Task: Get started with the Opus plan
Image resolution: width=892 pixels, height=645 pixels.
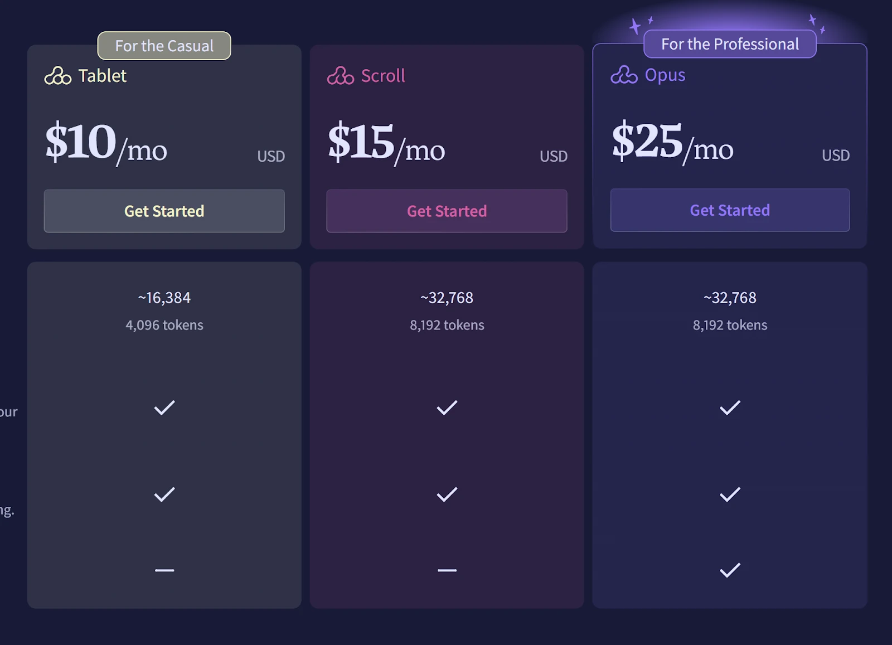Action: 730,210
